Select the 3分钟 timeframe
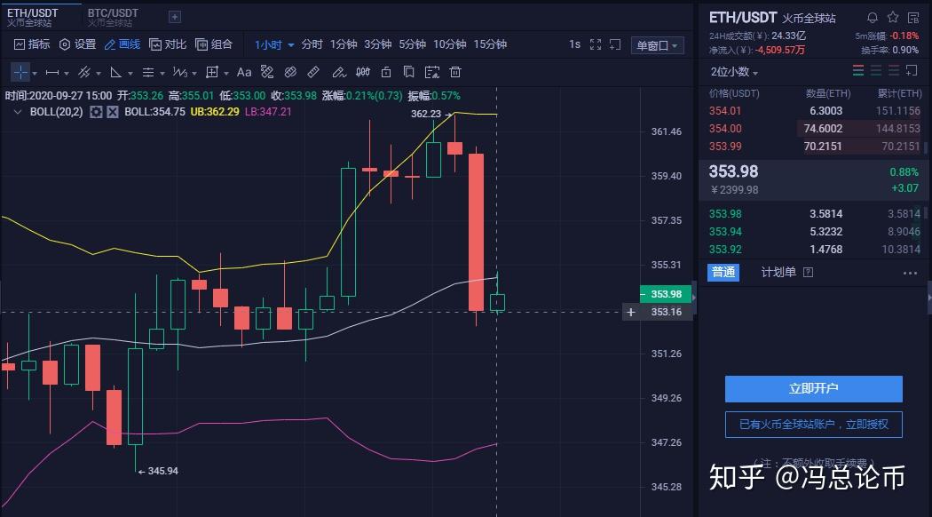The image size is (932, 517). [378, 44]
